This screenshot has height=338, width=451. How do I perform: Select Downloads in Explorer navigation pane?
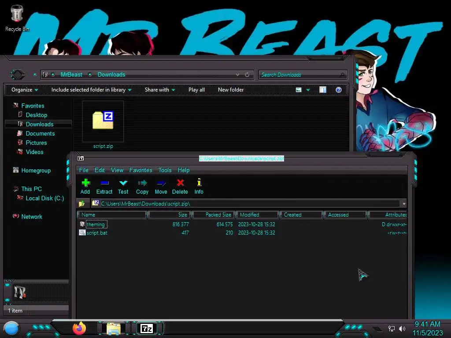point(39,124)
